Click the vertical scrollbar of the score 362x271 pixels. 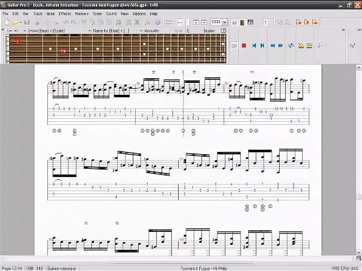pos(359,160)
